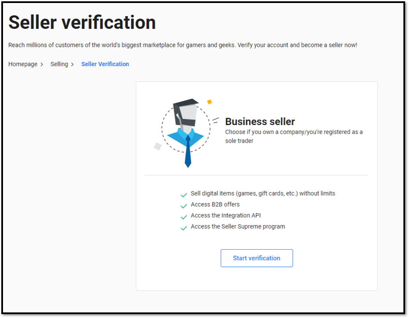Click the Sell digital items without limits text

click(263, 193)
